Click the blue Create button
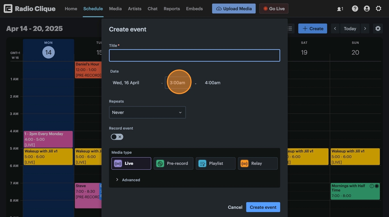Screen dimensions: 389x217 pos(313,28)
